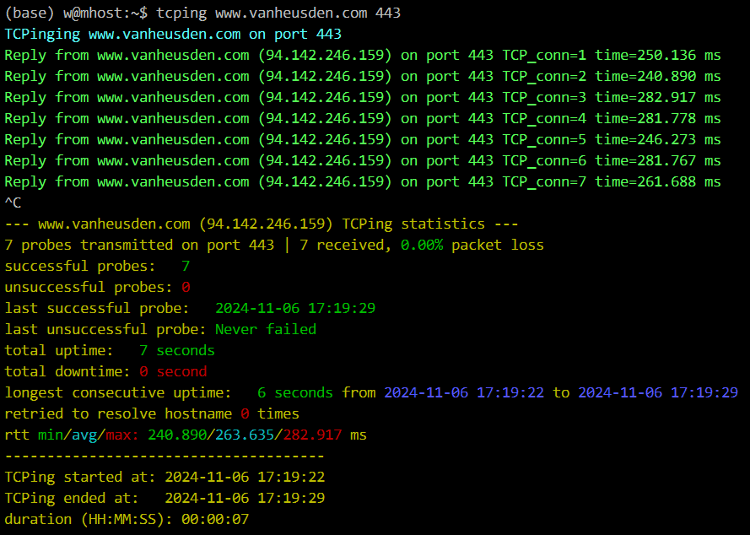750x535 pixels.
Task: Click the TCPinging www.vanheusden.com header line
Action: point(173,34)
